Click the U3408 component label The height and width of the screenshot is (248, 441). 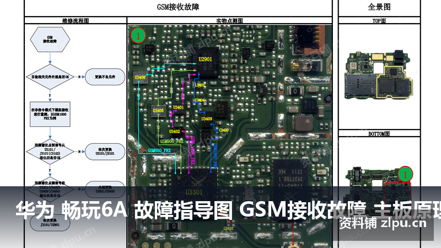point(140,77)
